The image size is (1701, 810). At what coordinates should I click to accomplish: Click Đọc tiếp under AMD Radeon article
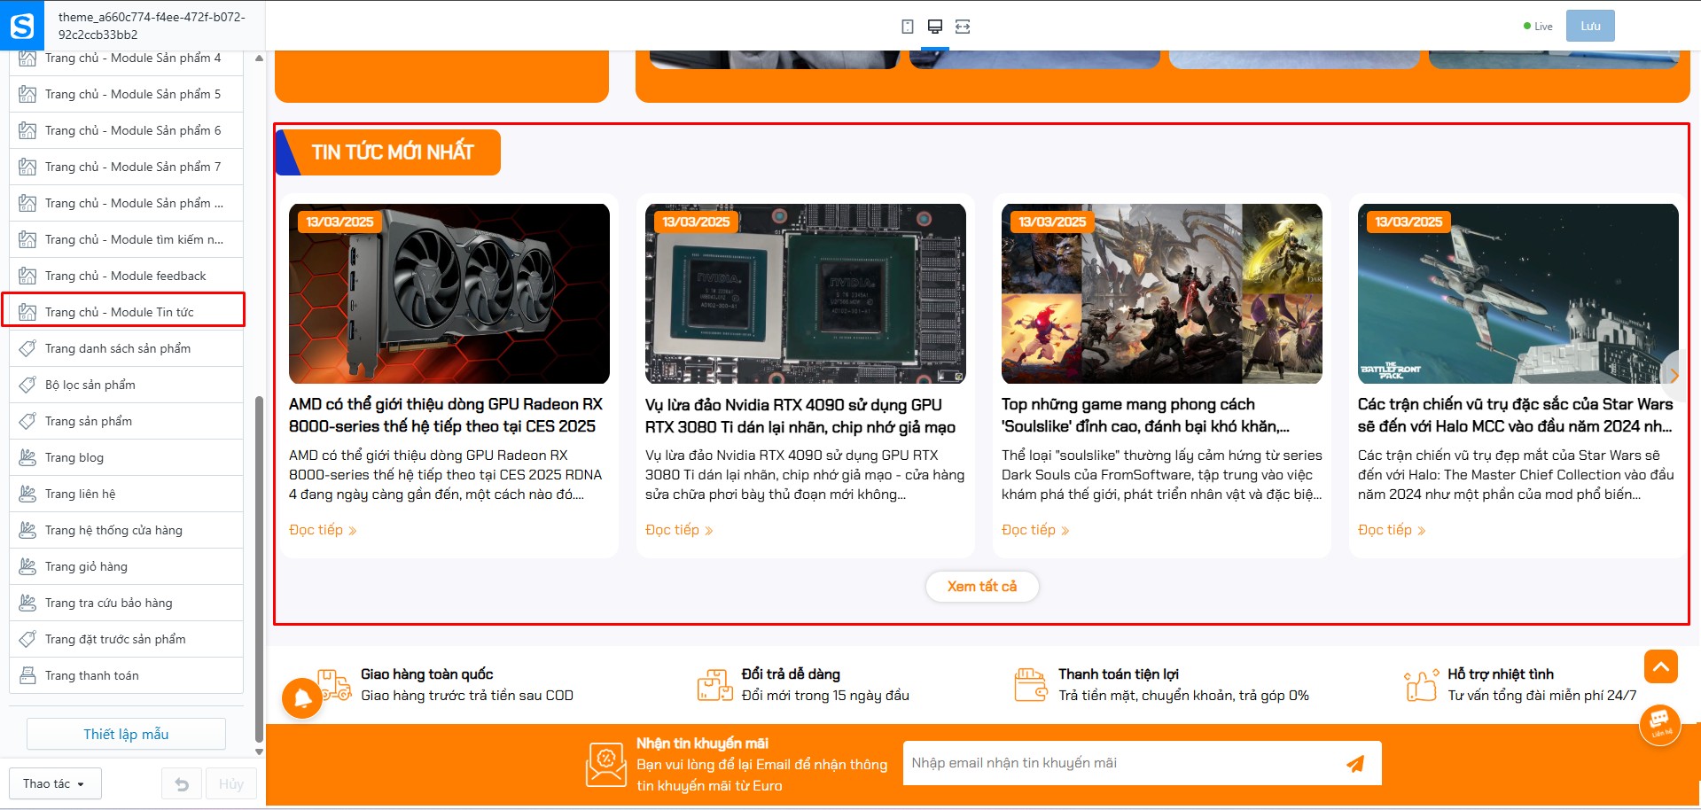pyautogui.click(x=323, y=530)
